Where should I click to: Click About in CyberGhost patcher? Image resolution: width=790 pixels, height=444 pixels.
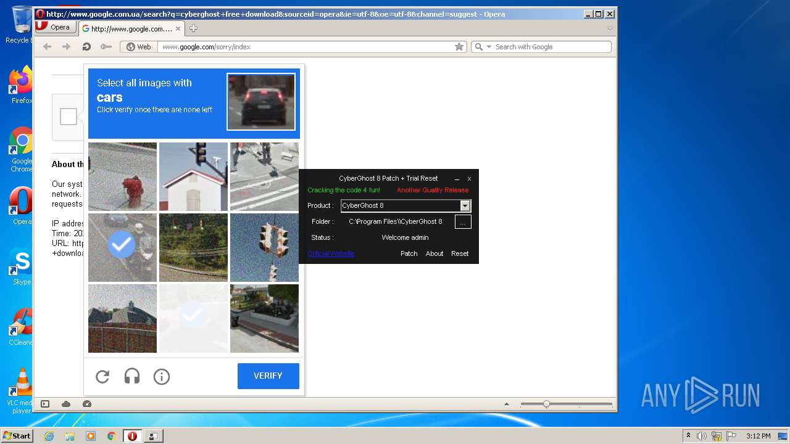tap(434, 253)
